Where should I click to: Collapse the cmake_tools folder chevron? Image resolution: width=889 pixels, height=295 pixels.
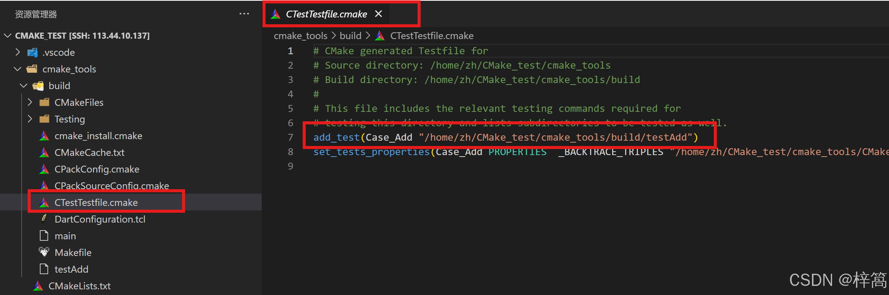pos(17,69)
